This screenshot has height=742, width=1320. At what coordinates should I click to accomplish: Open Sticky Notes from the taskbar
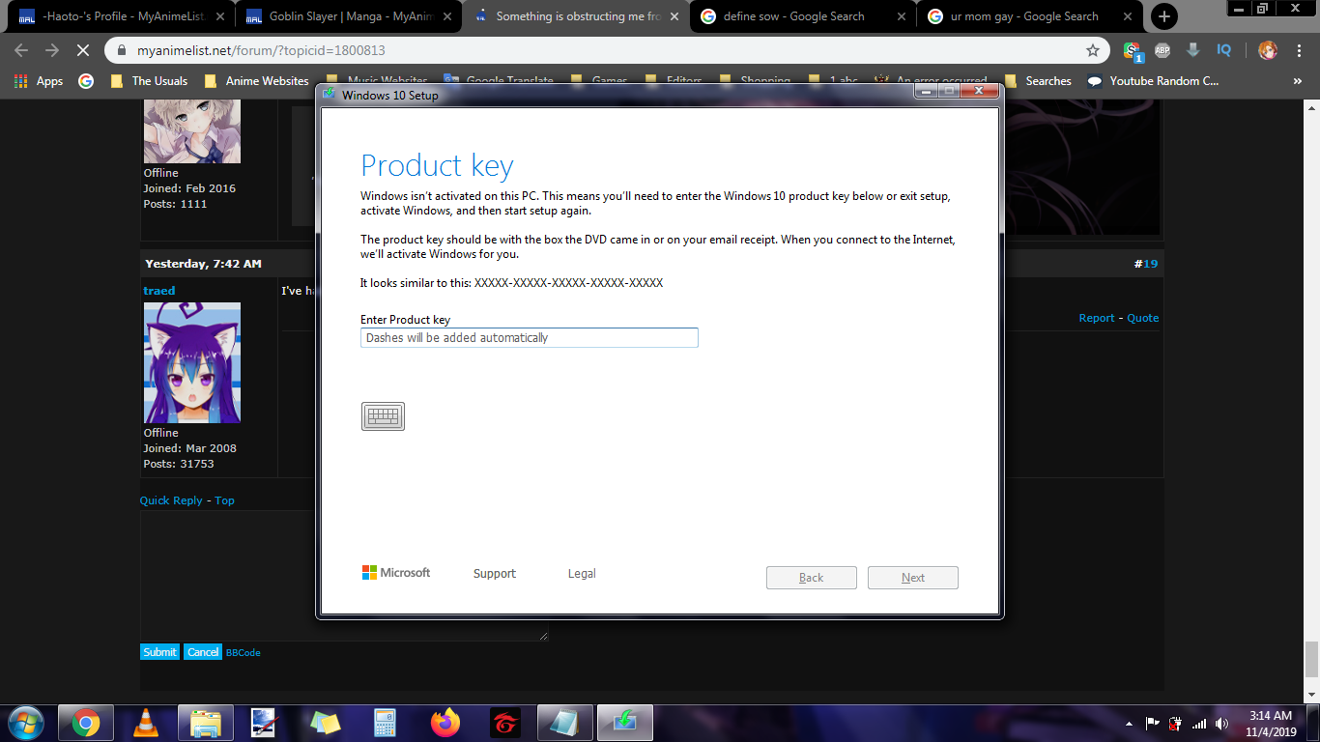pyautogui.click(x=326, y=723)
